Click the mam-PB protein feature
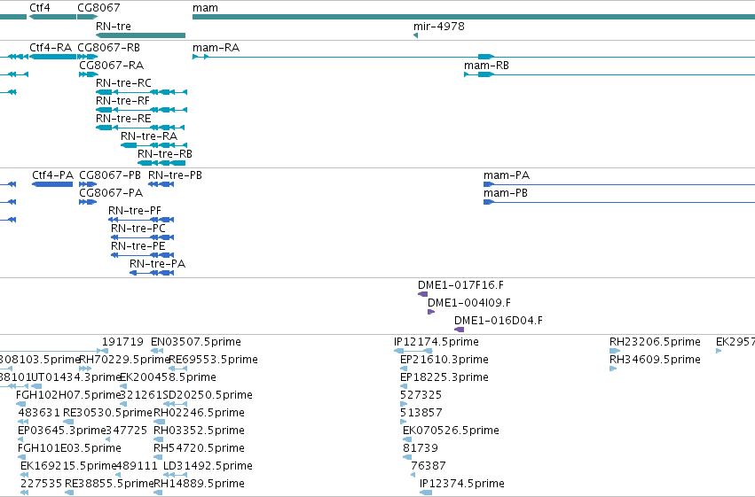The height and width of the screenshot is (497, 755). coord(619,202)
